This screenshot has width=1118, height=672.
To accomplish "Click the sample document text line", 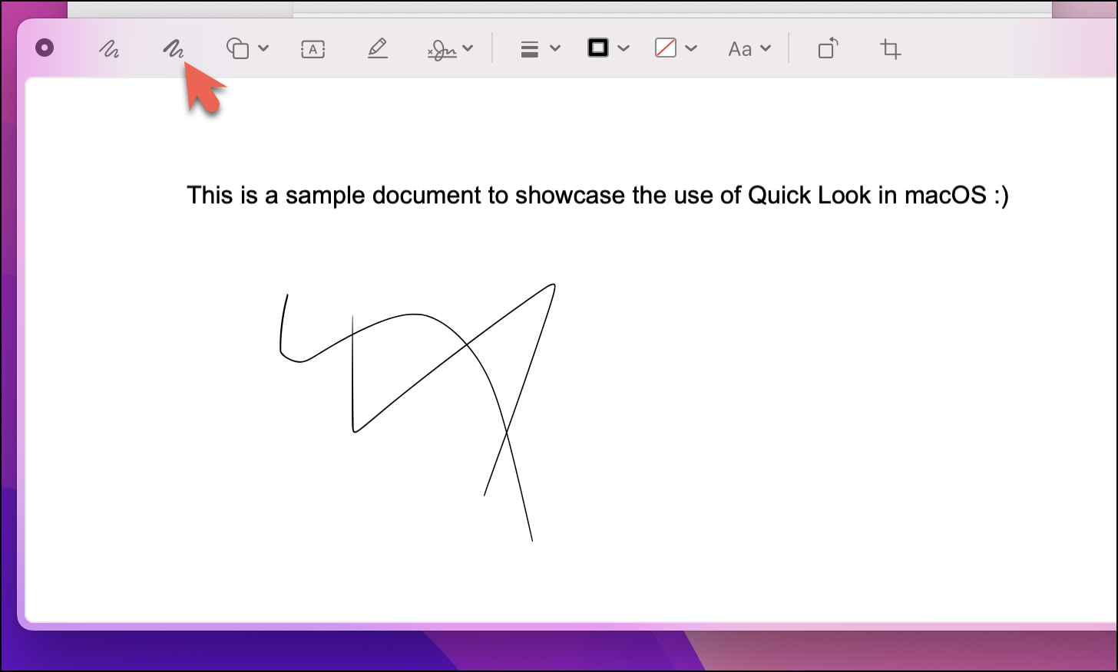I will tap(597, 195).
